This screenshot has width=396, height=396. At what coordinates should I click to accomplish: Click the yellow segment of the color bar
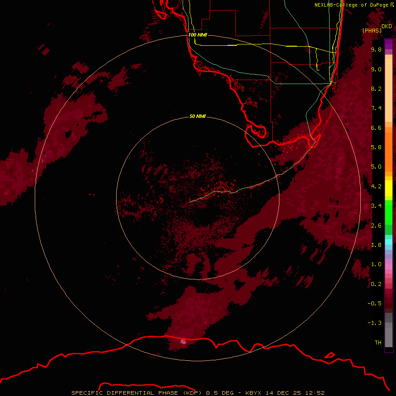[389, 188]
